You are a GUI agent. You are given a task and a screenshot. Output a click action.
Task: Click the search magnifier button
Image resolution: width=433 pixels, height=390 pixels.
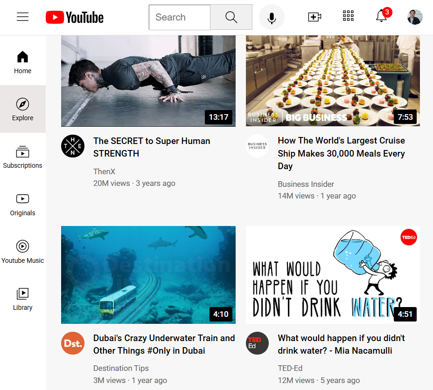pos(231,17)
